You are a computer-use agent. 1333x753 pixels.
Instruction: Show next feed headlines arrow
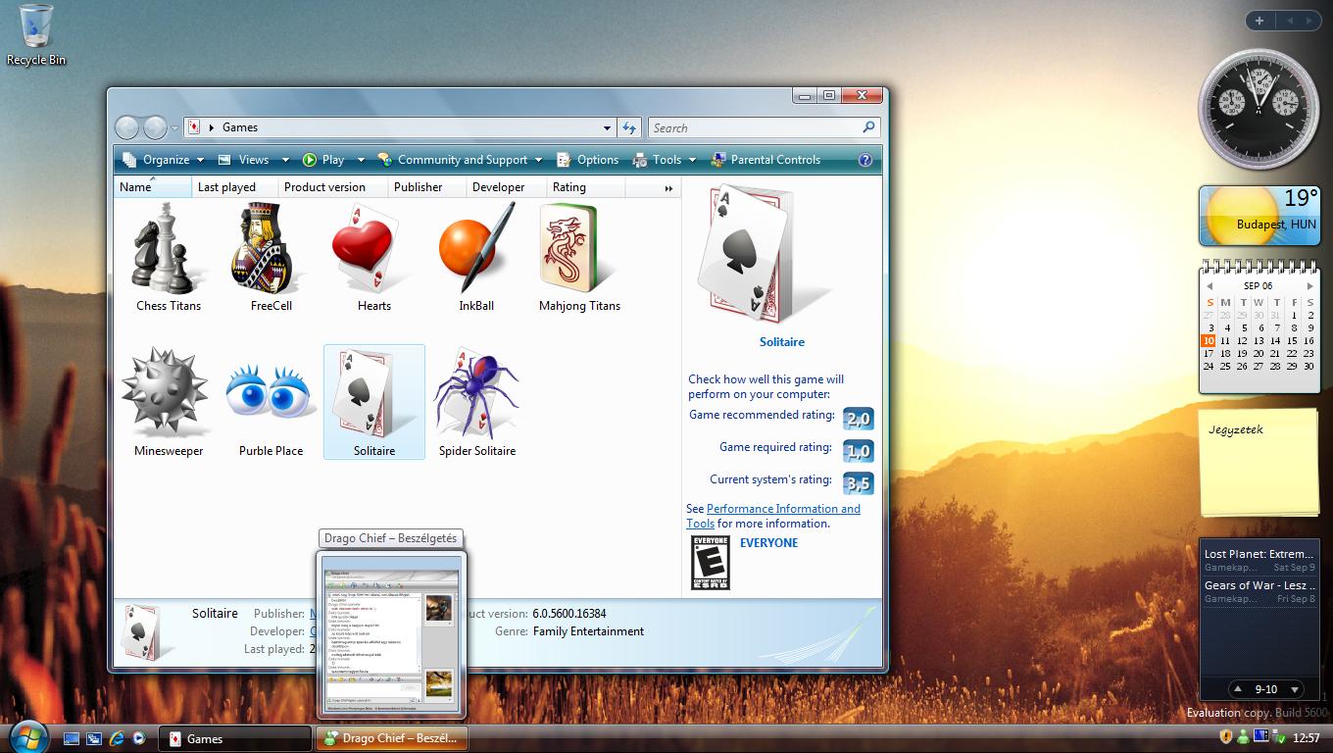point(1295,689)
